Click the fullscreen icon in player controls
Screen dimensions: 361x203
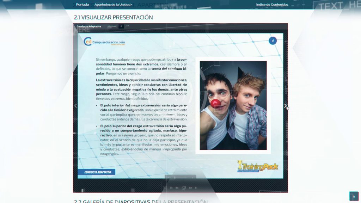[x=165, y=188]
